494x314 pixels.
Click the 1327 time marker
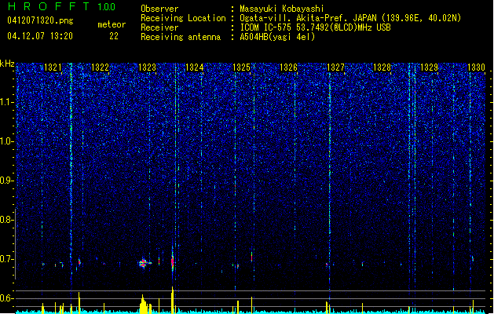coord(336,67)
